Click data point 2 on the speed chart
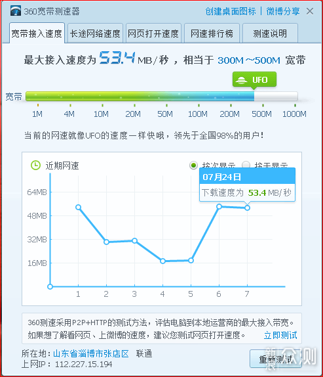The height and width of the screenshot is (377, 323). [106, 242]
